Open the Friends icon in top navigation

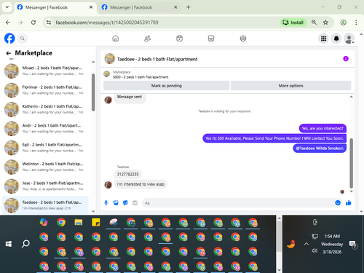coord(147,39)
